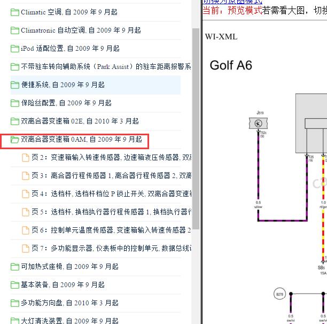Click the Climatronic 自动空调 folder icon
Viewport: 327px width, 324px height.
point(14,30)
